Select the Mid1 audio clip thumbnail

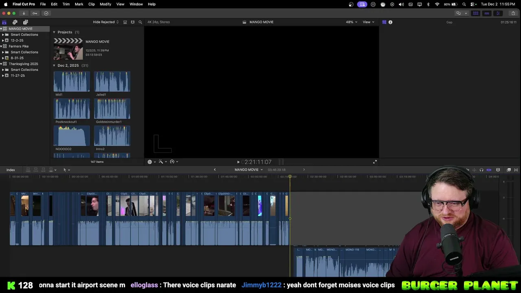point(72,81)
